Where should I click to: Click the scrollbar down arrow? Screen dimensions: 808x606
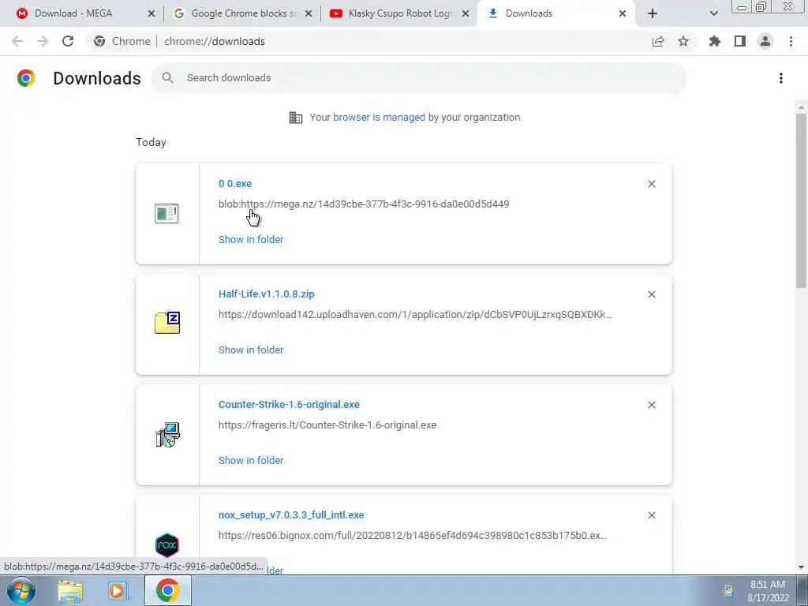801,567
